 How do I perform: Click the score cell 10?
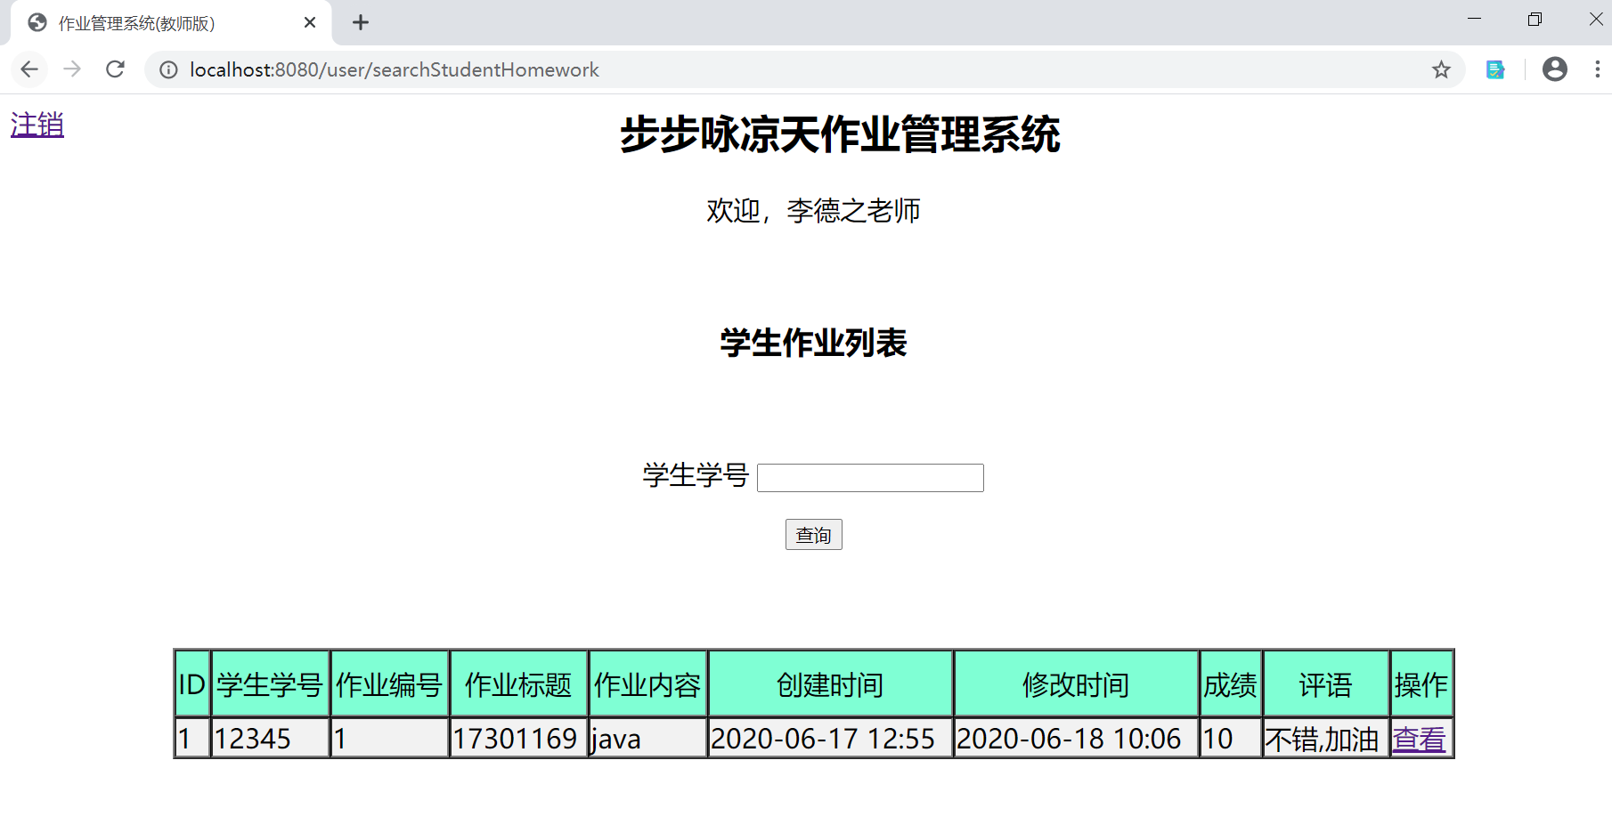[x=1231, y=739]
